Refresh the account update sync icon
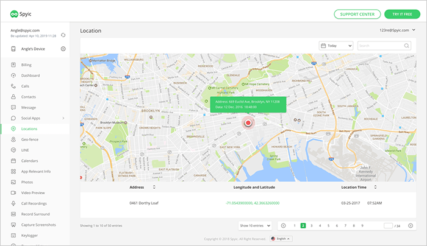Viewport: 427px width, 246px height. (x=63, y=35)
